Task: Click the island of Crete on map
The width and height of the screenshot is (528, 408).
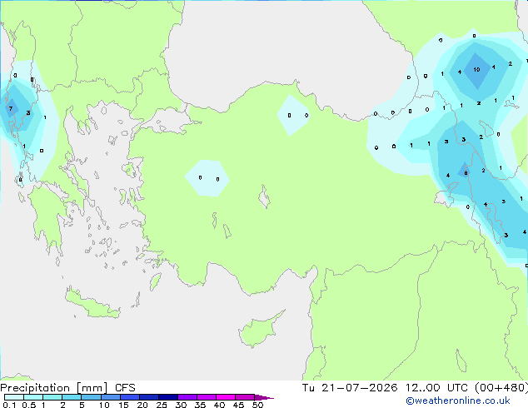Action: (92, 305)
